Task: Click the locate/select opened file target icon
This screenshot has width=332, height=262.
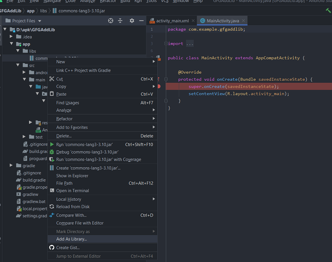Action: [x=111, y=21]
